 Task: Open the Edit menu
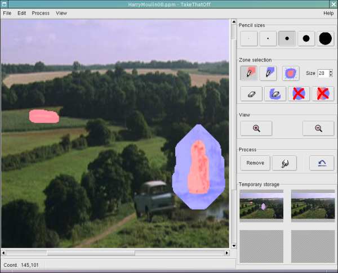(21, 13)
